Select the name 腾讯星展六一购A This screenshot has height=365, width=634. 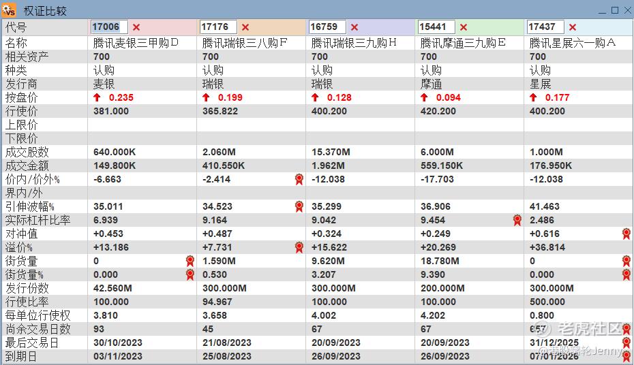573,43
